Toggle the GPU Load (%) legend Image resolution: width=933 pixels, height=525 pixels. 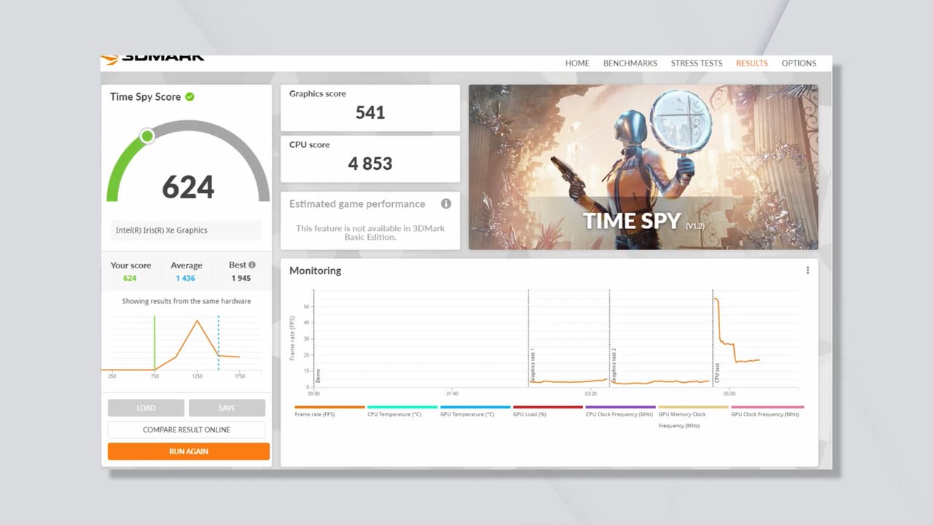click(x=530, y=414)
